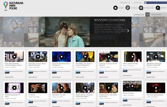Image resolution: width=167 pixels, height=107 pixels.
Task: Play the video of the woman by the harp
Action: point(132,56)
